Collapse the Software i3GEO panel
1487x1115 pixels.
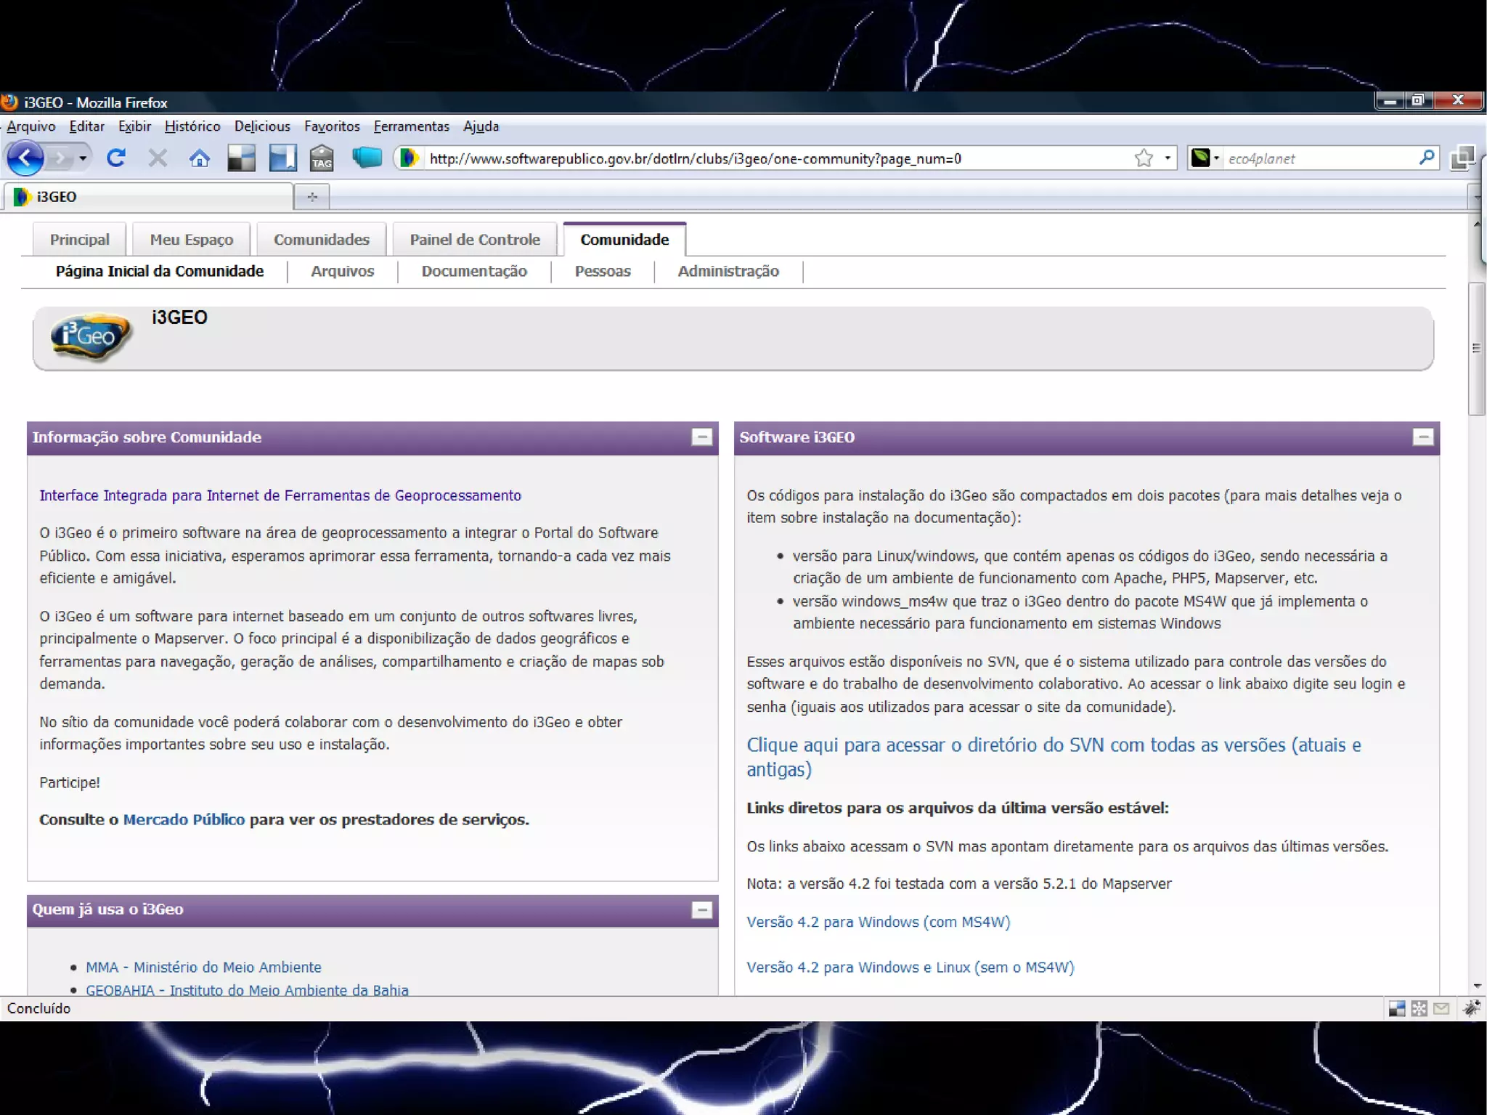tap(1422, 437)
